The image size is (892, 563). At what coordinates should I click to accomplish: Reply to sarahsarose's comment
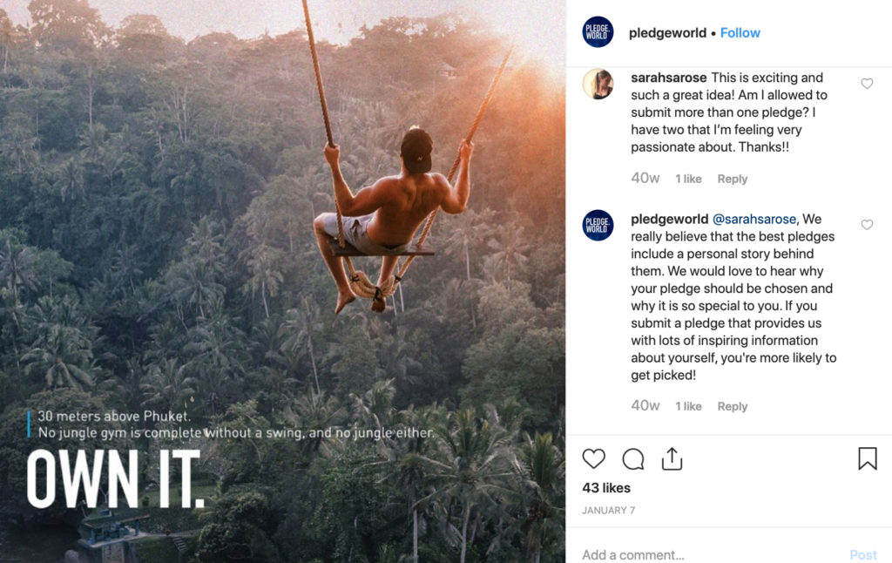click(732, 179)
